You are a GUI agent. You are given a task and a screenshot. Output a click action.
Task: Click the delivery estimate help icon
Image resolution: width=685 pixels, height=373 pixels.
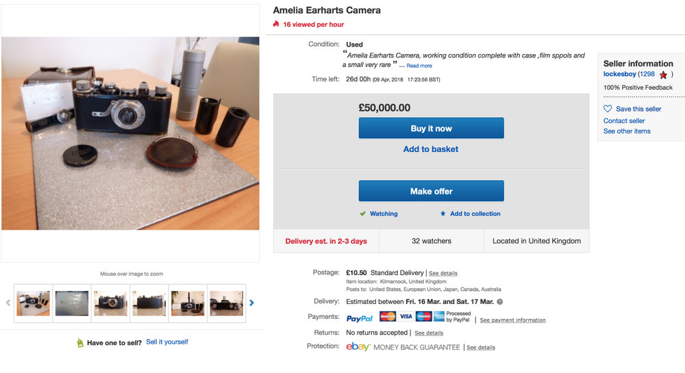[x=499, y=302]
